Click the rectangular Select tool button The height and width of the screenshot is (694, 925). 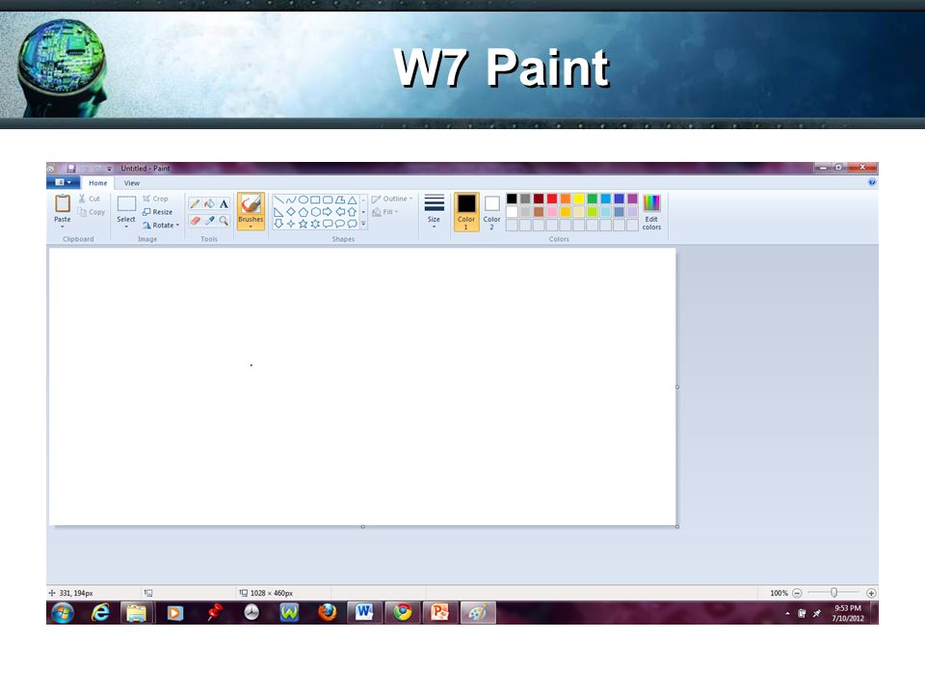click(126, 204)
